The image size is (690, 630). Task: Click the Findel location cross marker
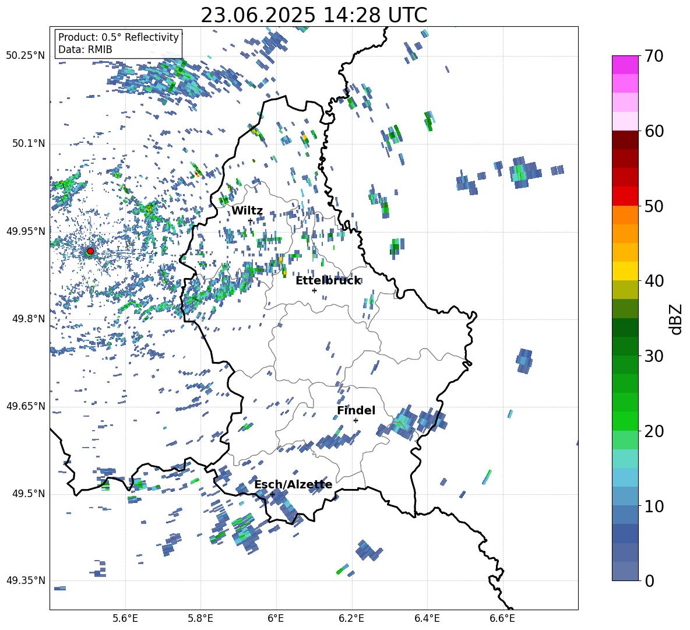click(355, 420)
